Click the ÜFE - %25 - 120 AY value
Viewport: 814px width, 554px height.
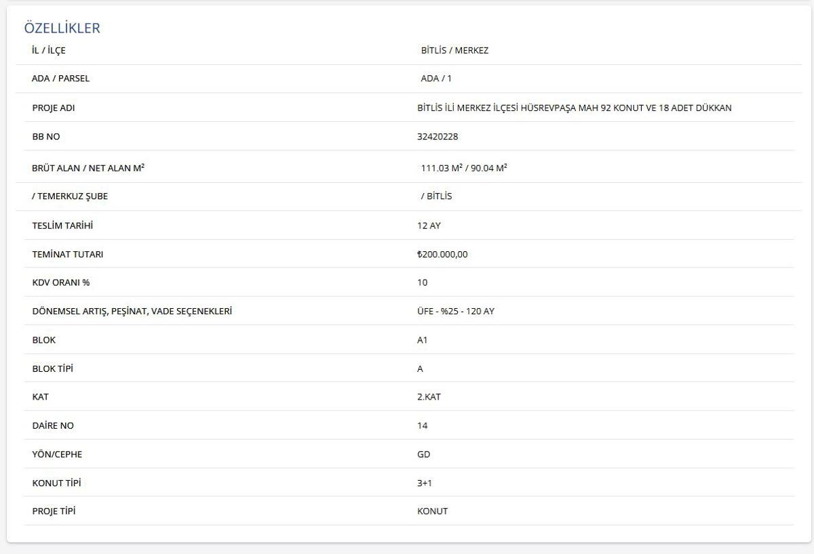(456, 312)
